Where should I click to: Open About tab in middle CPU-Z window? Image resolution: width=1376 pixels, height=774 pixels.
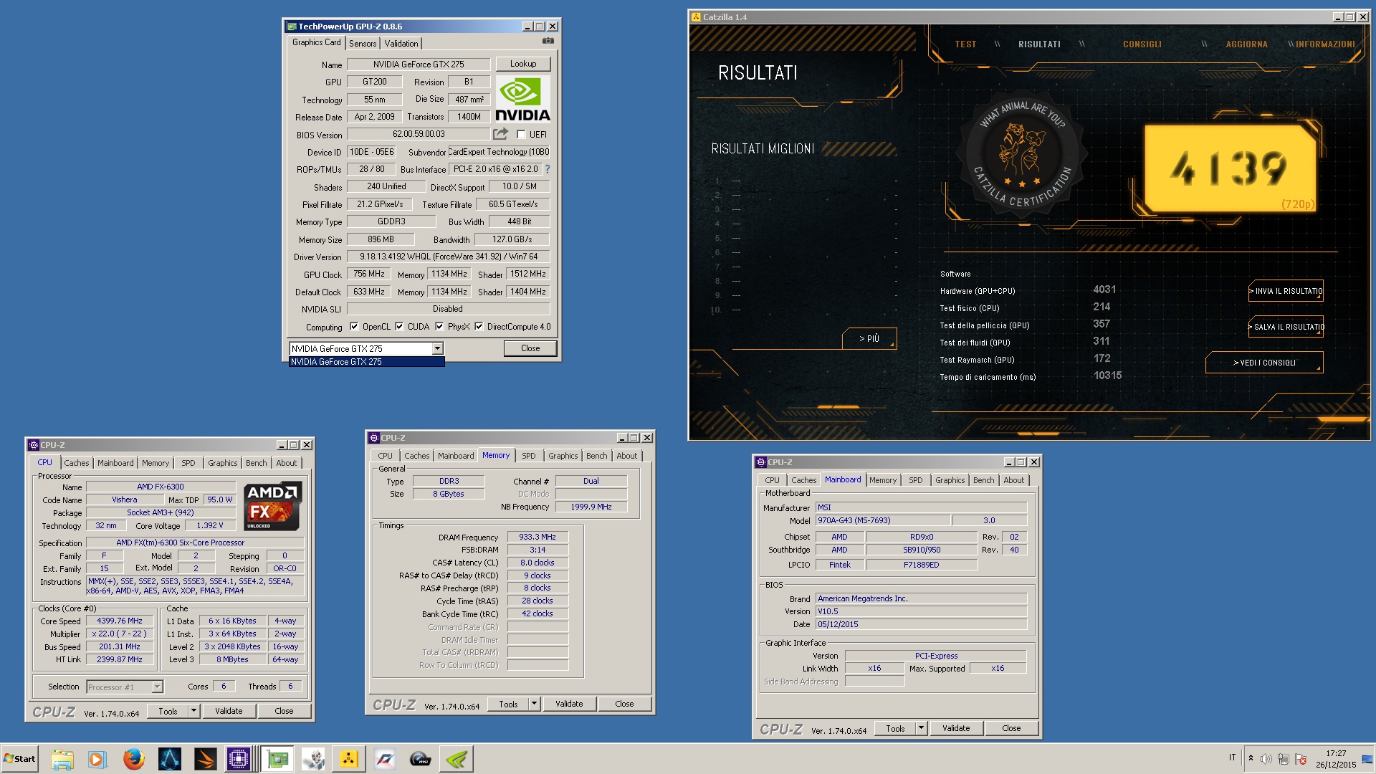pyautogui.click(x=627, y=456)
